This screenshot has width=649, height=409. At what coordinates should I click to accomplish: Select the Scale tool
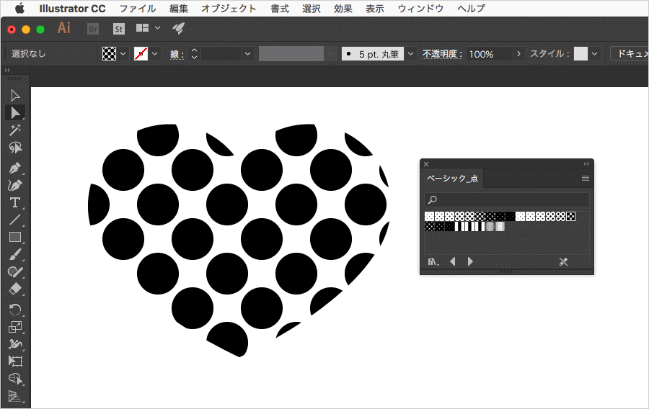(15, 327)
